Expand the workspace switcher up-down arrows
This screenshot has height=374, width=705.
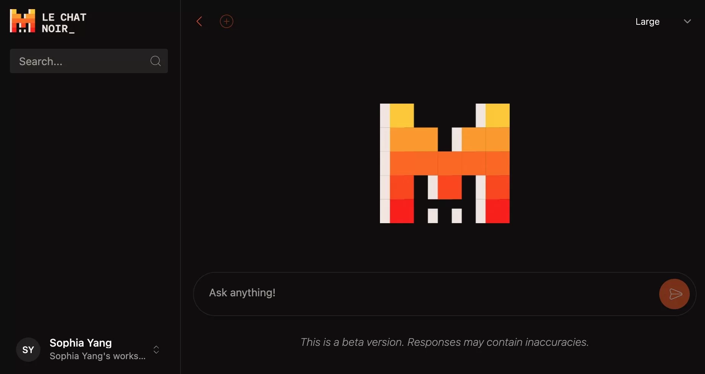tap(156, 350)
